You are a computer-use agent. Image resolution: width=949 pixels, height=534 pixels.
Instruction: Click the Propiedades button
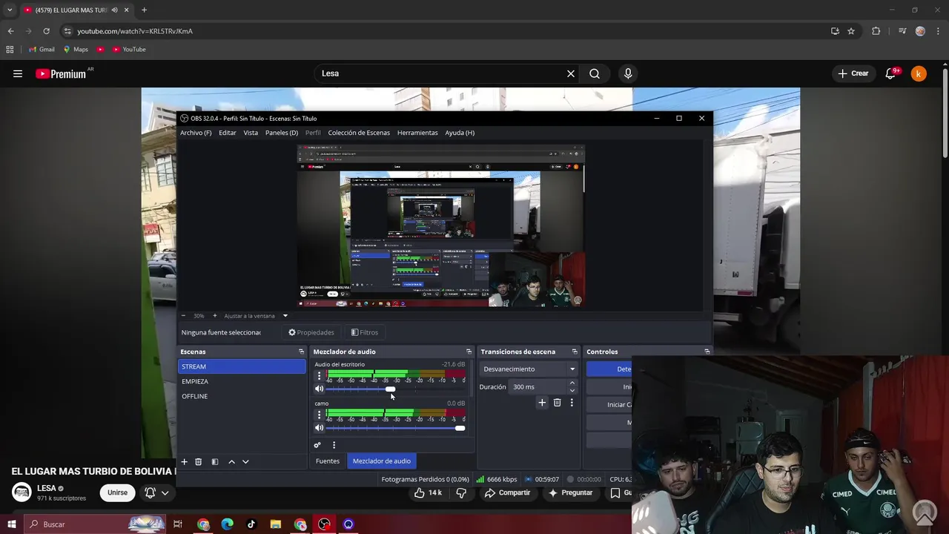pyautogui.click(x=311, y=332)
